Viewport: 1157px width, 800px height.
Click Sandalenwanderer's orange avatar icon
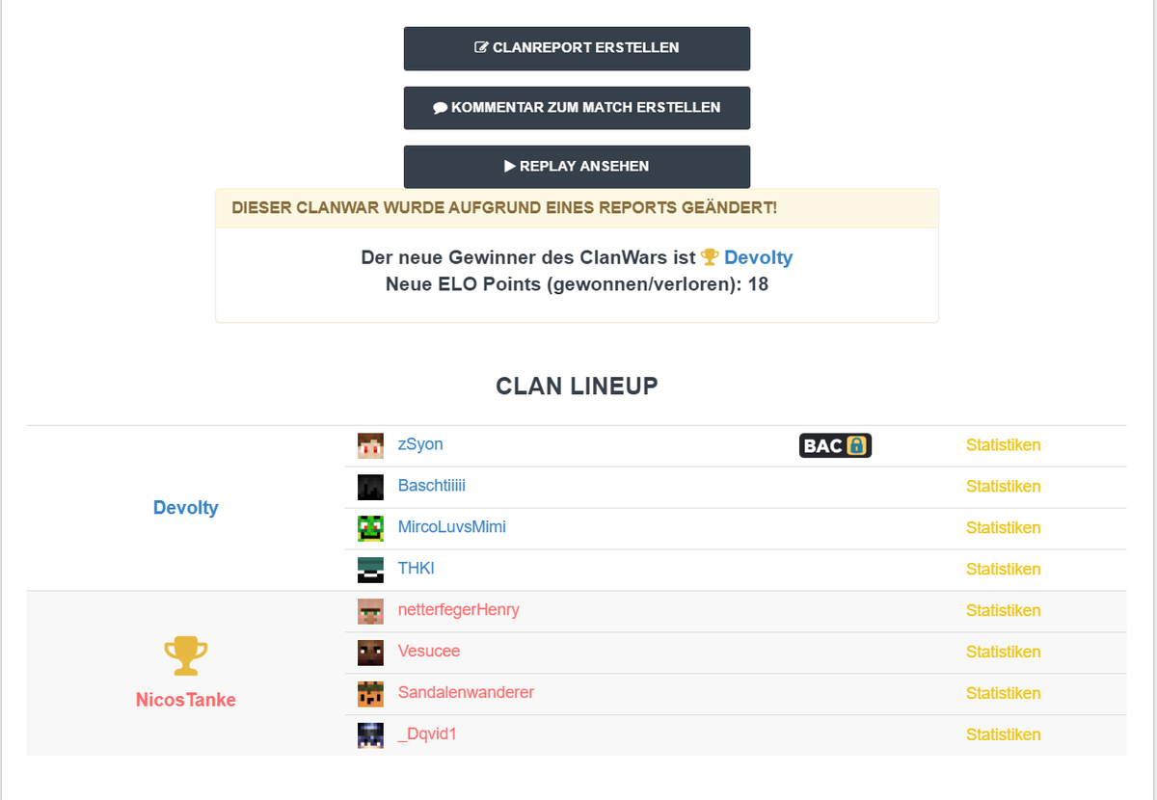[370, 695]
